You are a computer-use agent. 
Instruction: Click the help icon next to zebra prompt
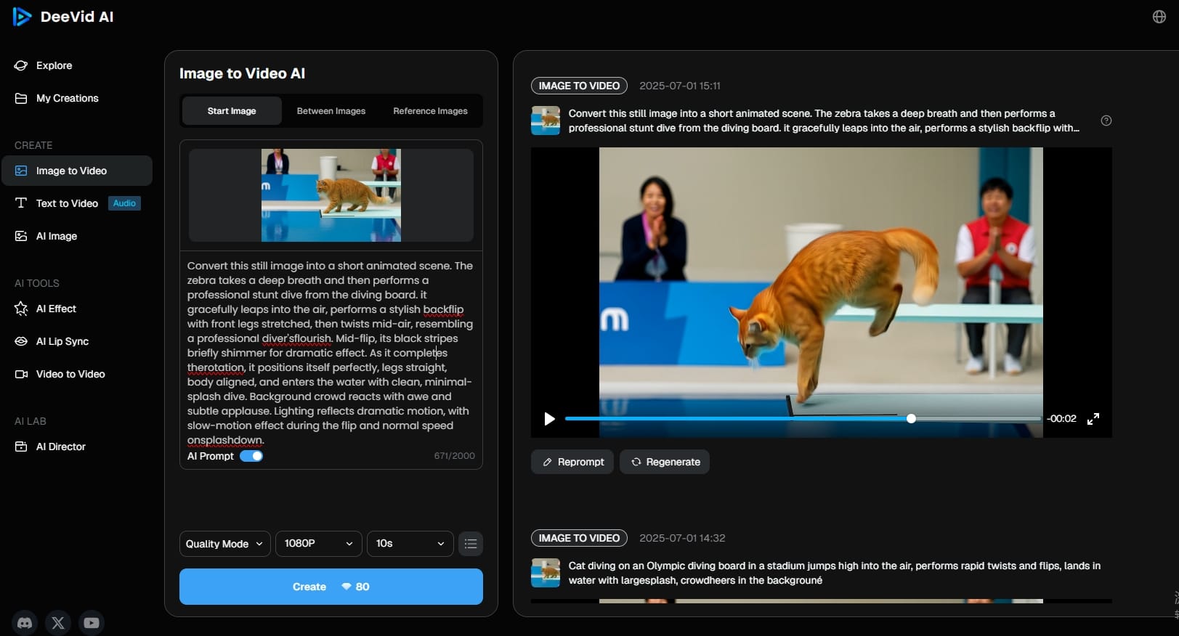click(x=1106, y=121)
